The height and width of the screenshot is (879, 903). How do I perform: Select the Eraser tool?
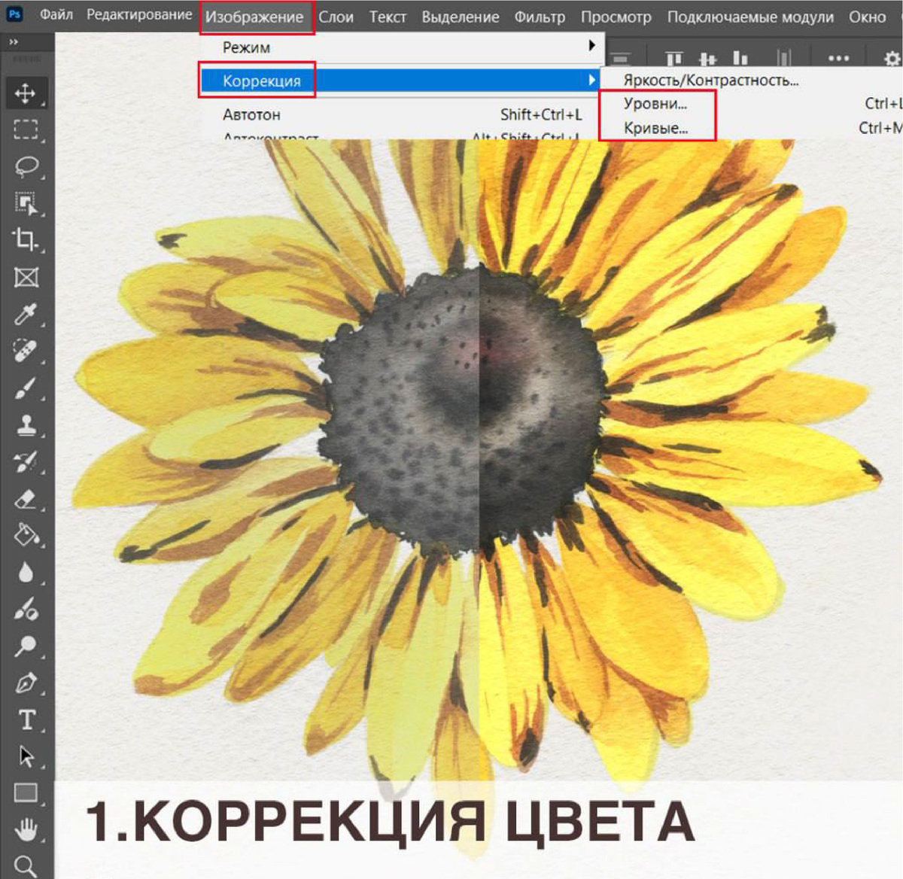pos(27,499)
